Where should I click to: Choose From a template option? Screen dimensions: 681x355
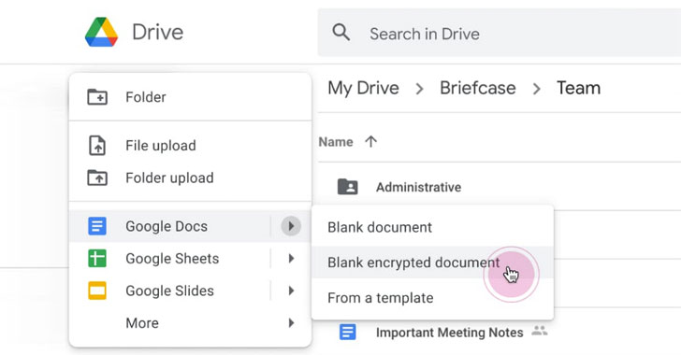(432, 298)
